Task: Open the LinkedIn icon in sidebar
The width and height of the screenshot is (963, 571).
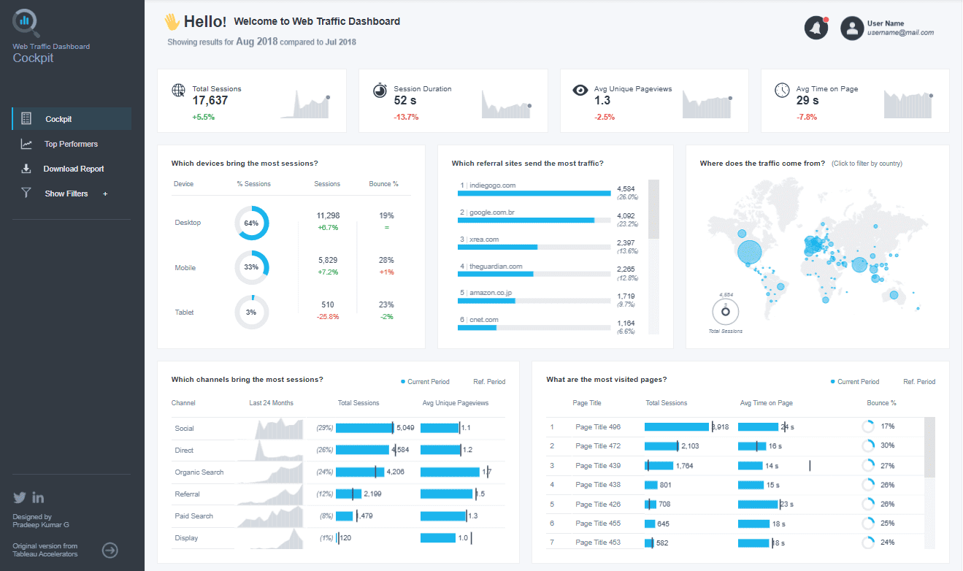Action: (x=38, y=498)
